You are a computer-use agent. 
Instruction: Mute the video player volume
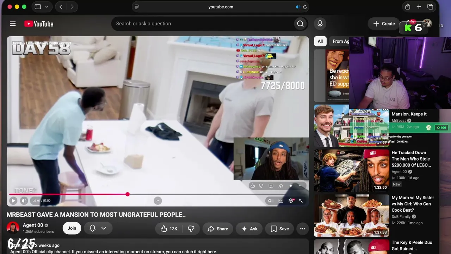click(24, 201)
